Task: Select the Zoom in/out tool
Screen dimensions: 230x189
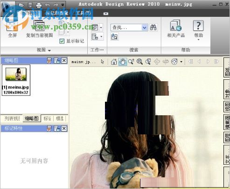Action: (131, 62)
